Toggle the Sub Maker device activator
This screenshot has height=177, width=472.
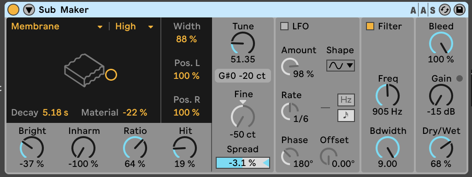coord(13,10)
